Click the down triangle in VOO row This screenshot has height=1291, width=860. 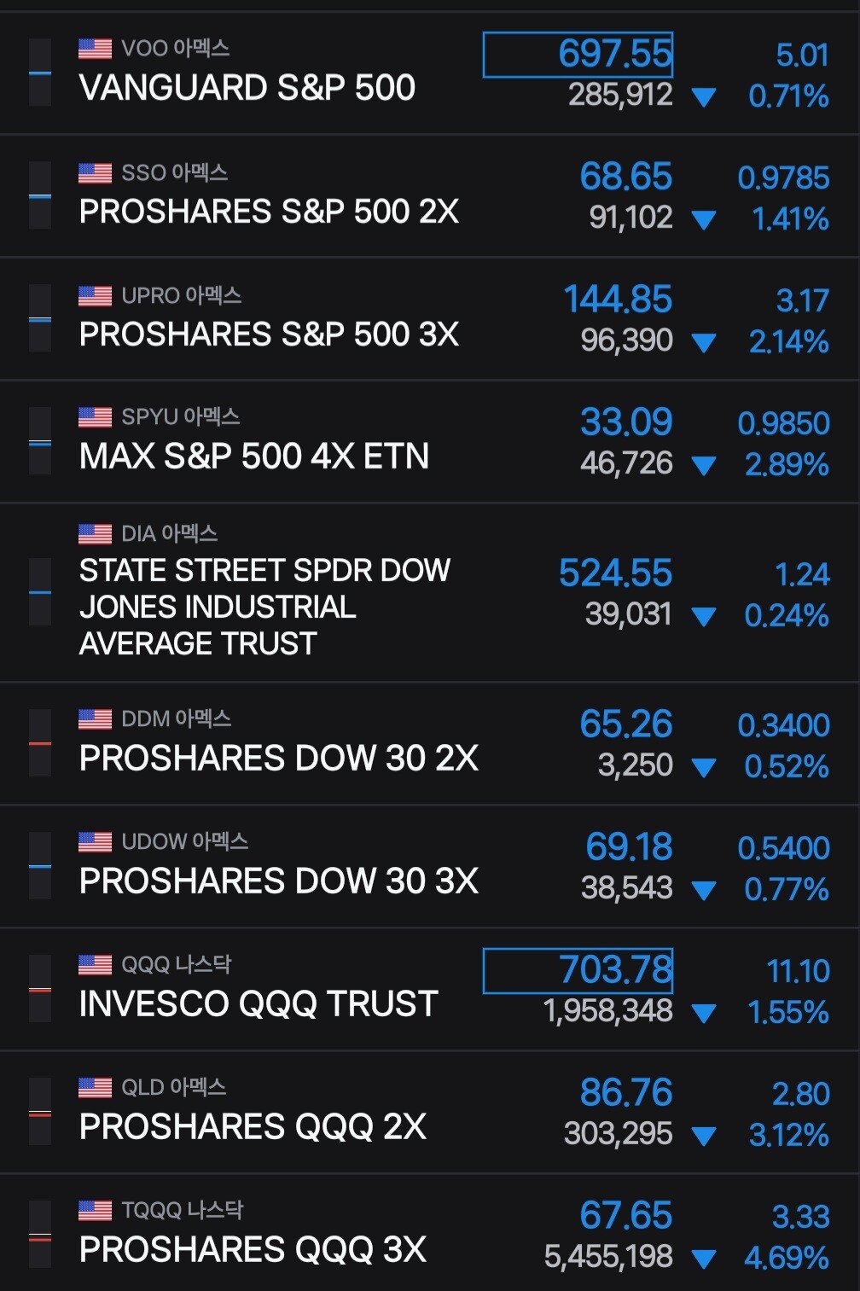point(704,97)
